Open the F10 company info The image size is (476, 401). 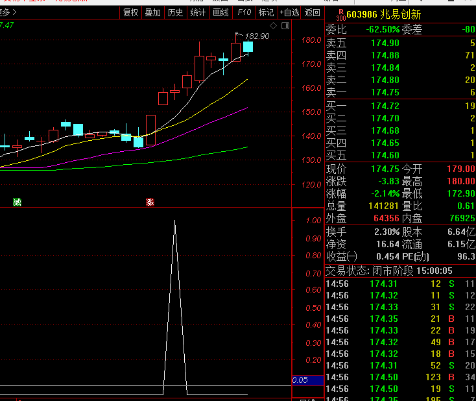(244, 12)
